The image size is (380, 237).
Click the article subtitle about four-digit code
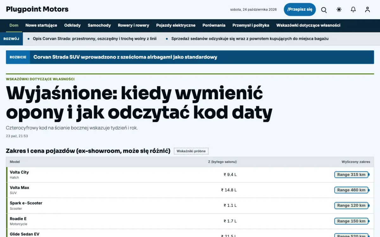tap(72, 128)
